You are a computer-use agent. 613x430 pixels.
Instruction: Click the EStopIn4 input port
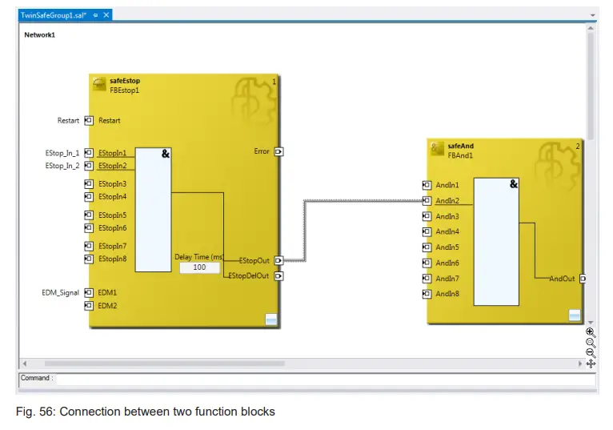(89, 196)
